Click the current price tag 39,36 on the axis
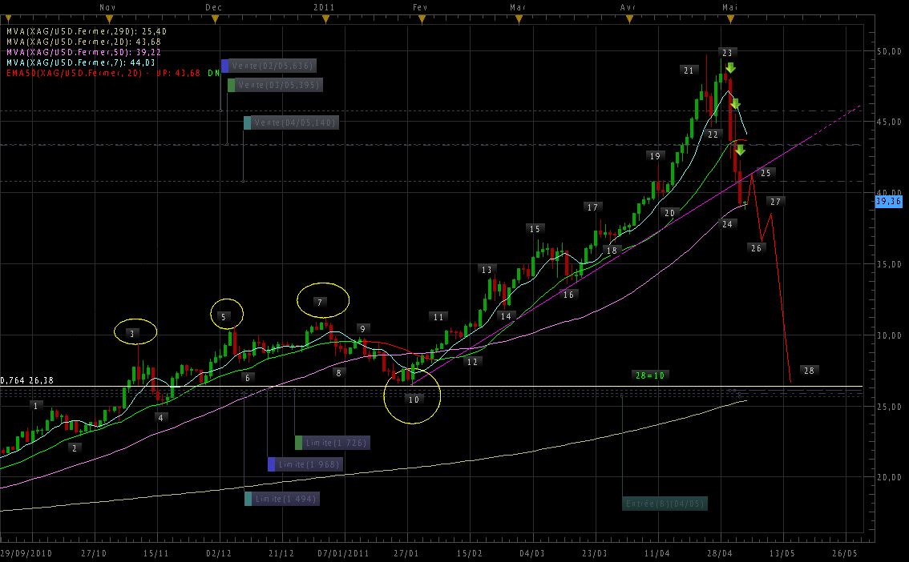Image resolution: width=909 pixels, height=562 pixels. (889, 202)
